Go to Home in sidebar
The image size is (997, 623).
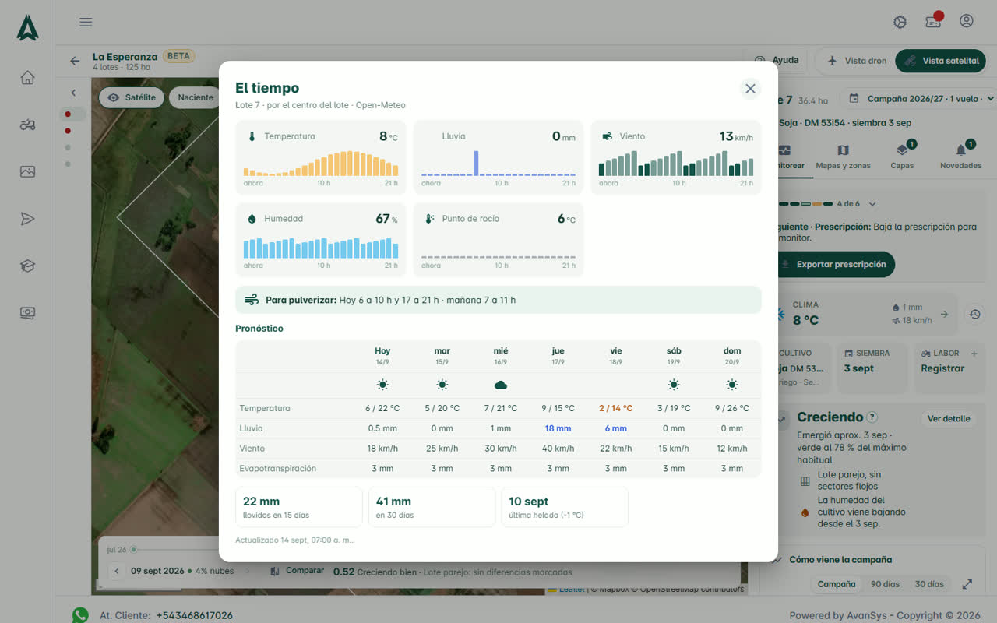27,77
